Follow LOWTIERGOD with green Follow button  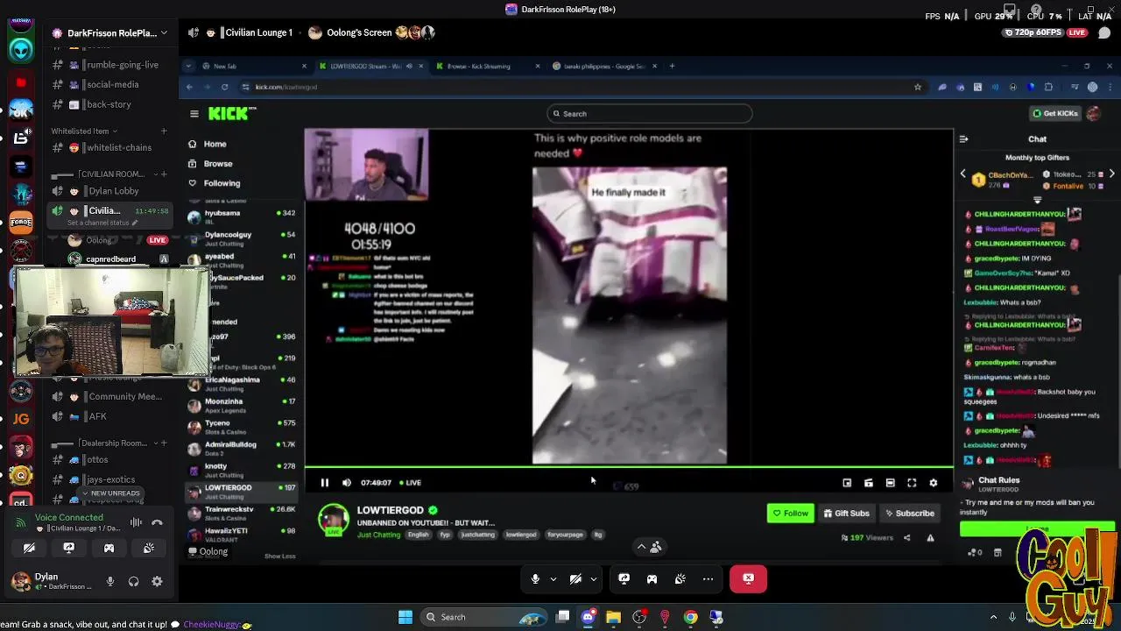(x=791, y=514)
